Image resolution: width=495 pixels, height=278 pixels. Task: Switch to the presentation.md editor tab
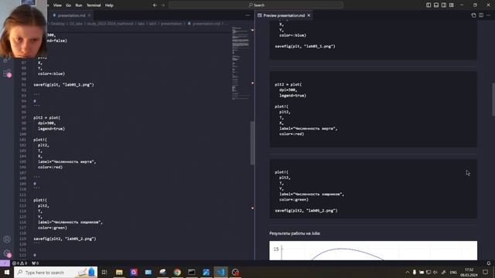pyautogui.click(x=72, y=15)
